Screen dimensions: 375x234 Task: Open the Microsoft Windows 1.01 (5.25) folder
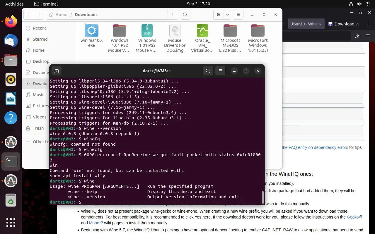click(x=258, y=38)
